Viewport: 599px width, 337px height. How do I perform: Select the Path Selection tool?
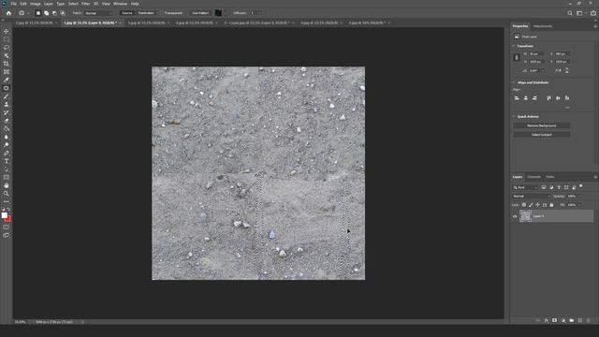pos(7,169)
